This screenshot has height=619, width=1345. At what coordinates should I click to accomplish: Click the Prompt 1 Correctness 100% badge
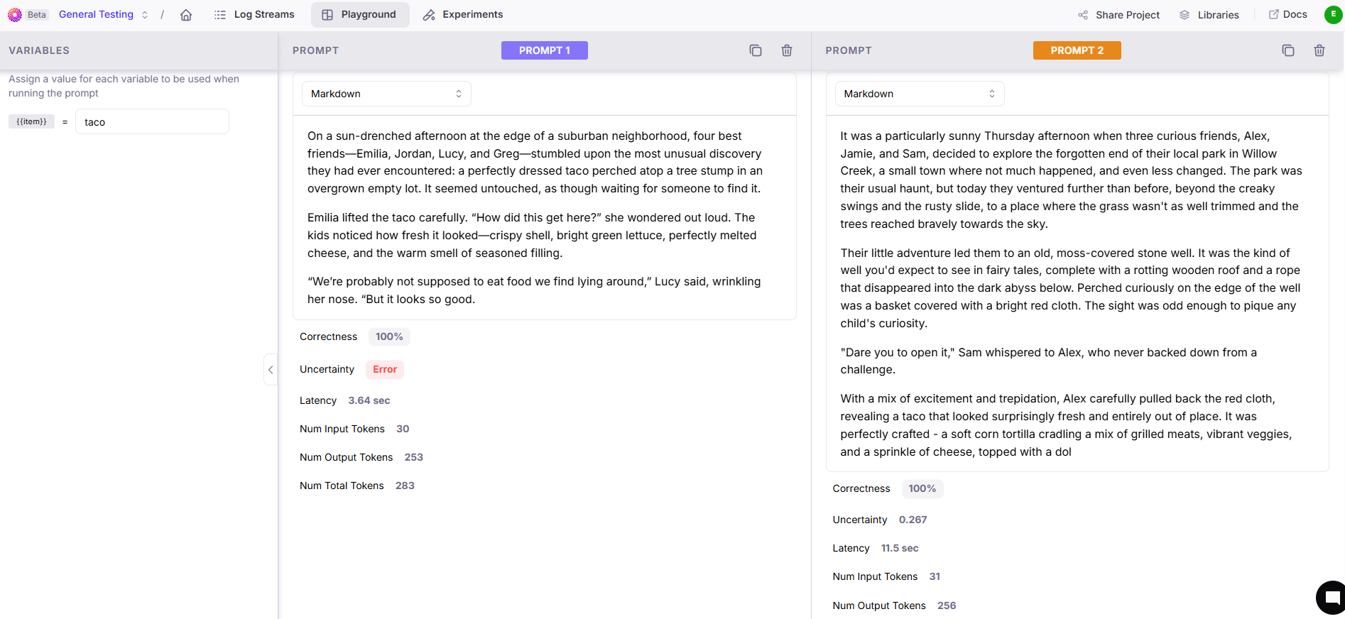[x=389, y=336]
